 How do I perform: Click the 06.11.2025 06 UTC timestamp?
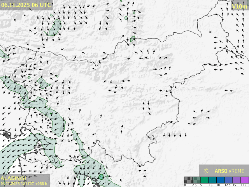(26, 5)
